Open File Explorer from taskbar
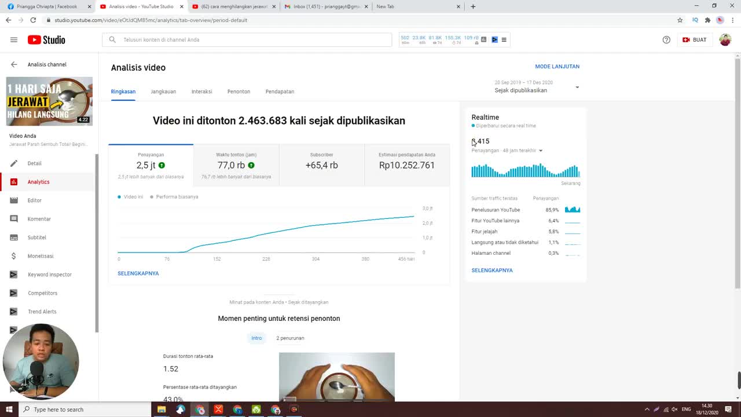Image resolution: width=741 pixels, height=417 pixels. pos(162,409)
